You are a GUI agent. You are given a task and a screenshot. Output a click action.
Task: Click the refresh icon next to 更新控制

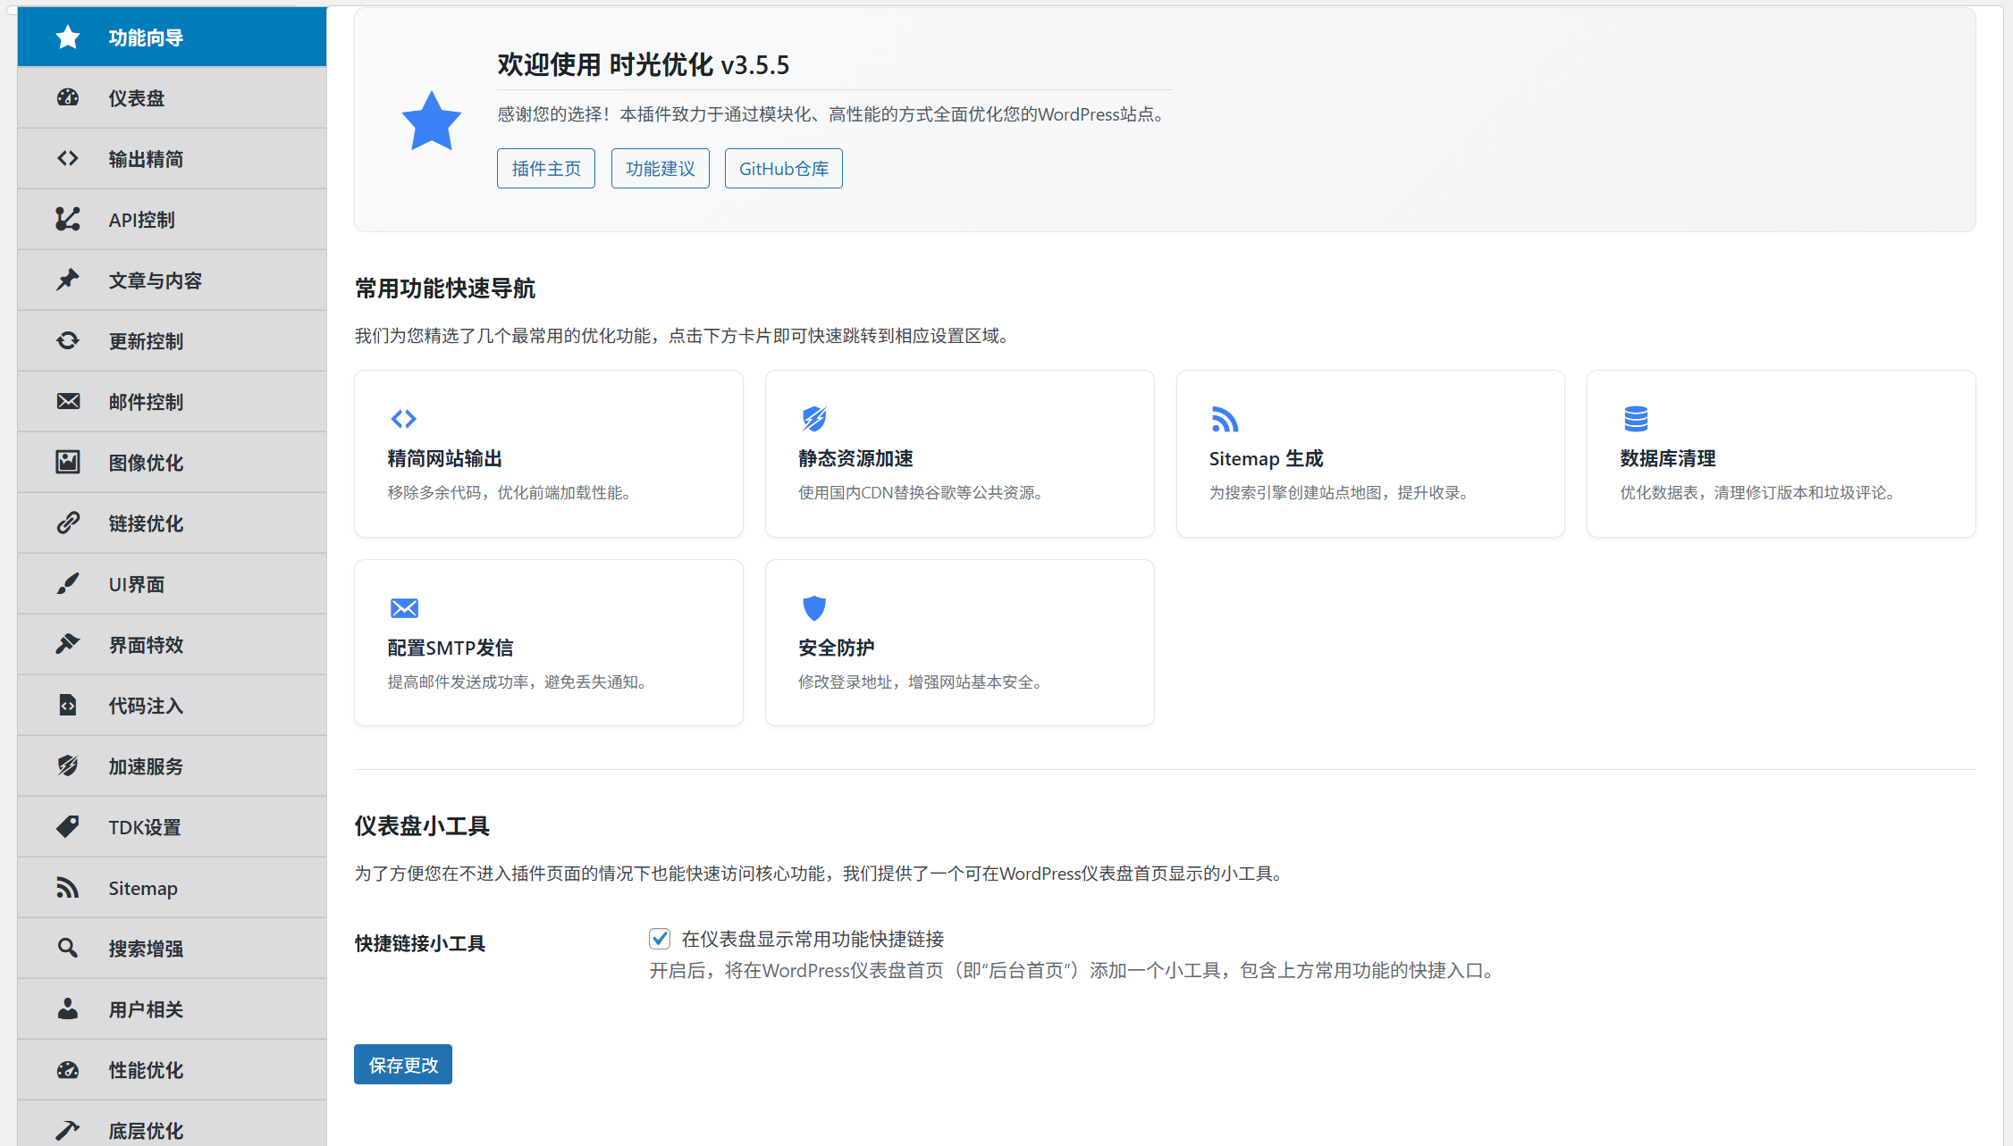[x=68, y=341]
